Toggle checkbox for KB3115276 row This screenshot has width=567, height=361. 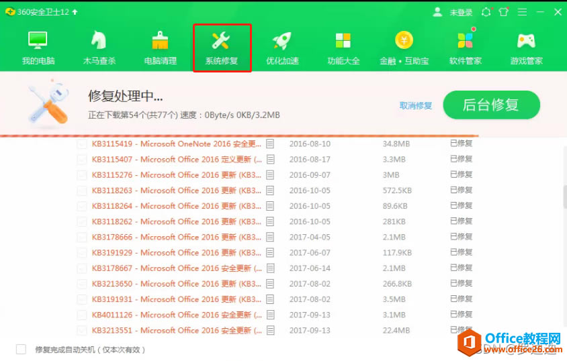[82, 175]
